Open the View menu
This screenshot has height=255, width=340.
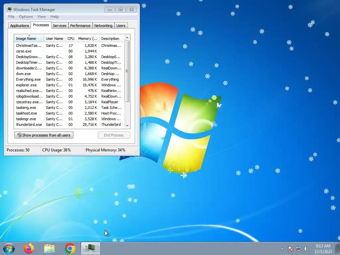click(42, 17)
